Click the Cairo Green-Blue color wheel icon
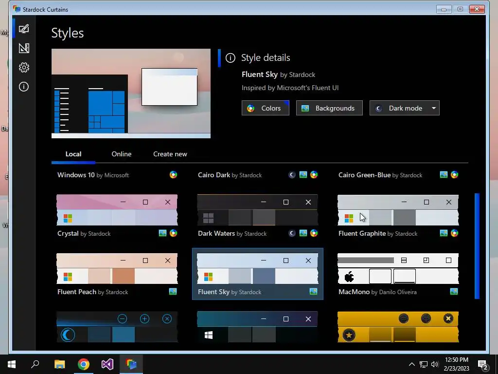The width and height of the screenshot is (498, 374). [x=455, y=175]
